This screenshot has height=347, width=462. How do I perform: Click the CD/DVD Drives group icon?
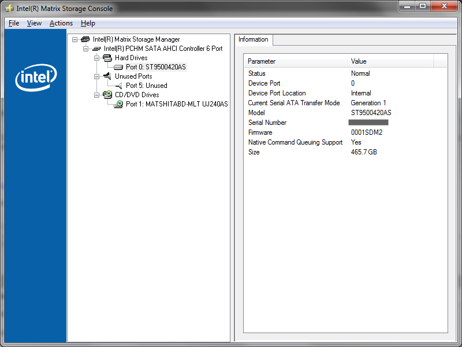point(107,95)
